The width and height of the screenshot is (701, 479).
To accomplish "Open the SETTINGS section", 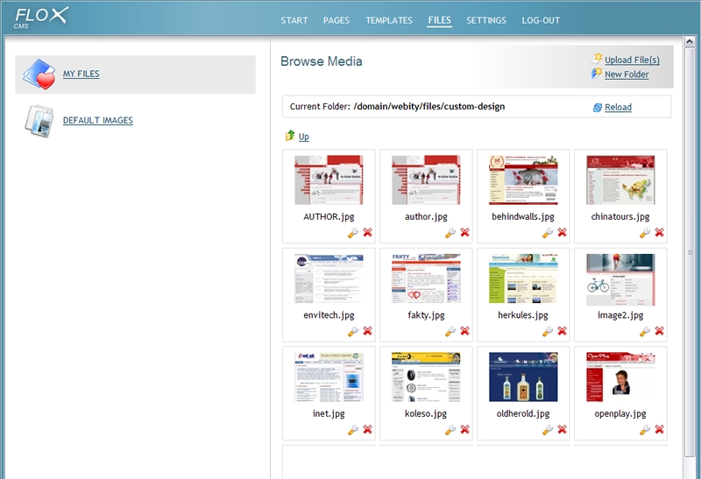I will click(x=486, y=20).
